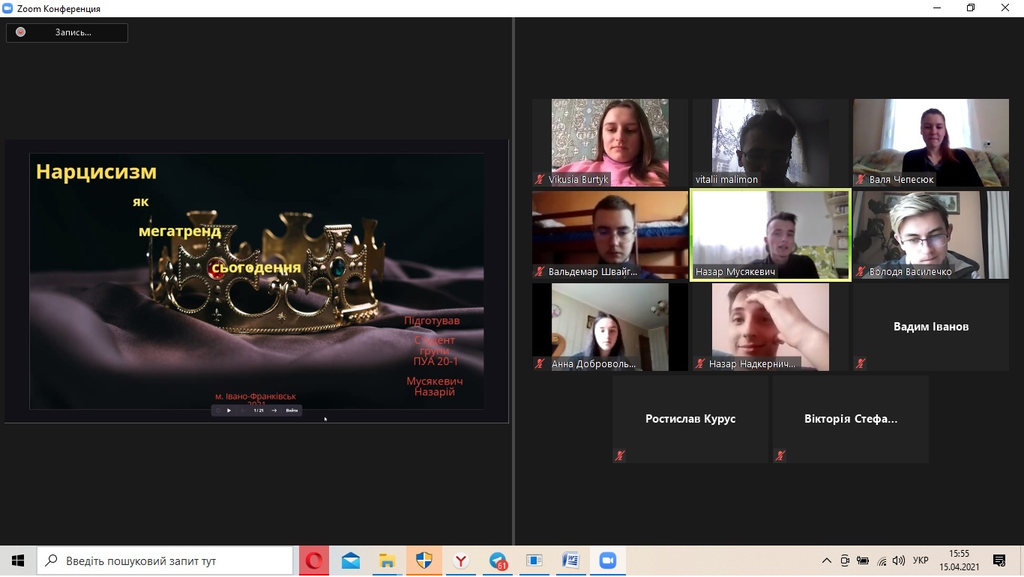Open Telegram with 61 unread badge
The width and height of the screenshot is (1024, 577).
[498, 561]
